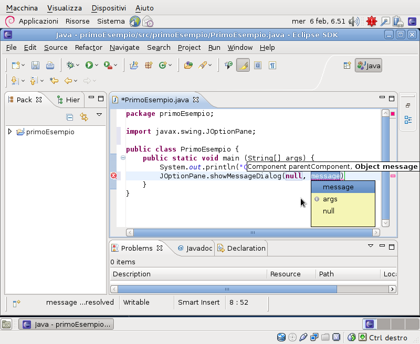This screenshot has height=344, width=420.
Task: Click Collapse All in Package Explorer
Action: pos(70,117)
